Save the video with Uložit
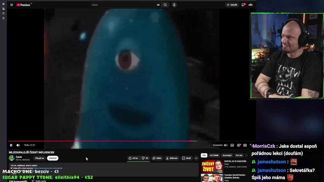 187,158
